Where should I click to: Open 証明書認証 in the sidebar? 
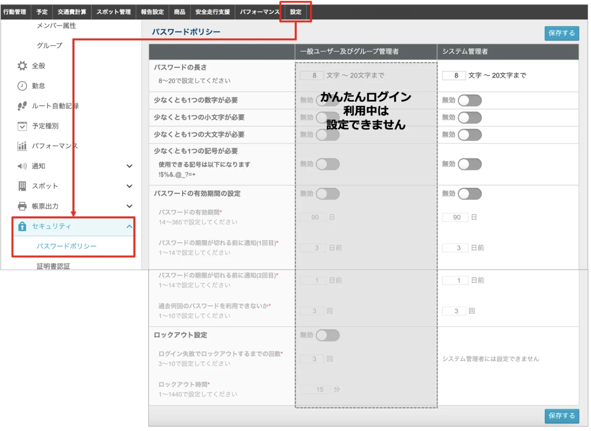(53, 266)
